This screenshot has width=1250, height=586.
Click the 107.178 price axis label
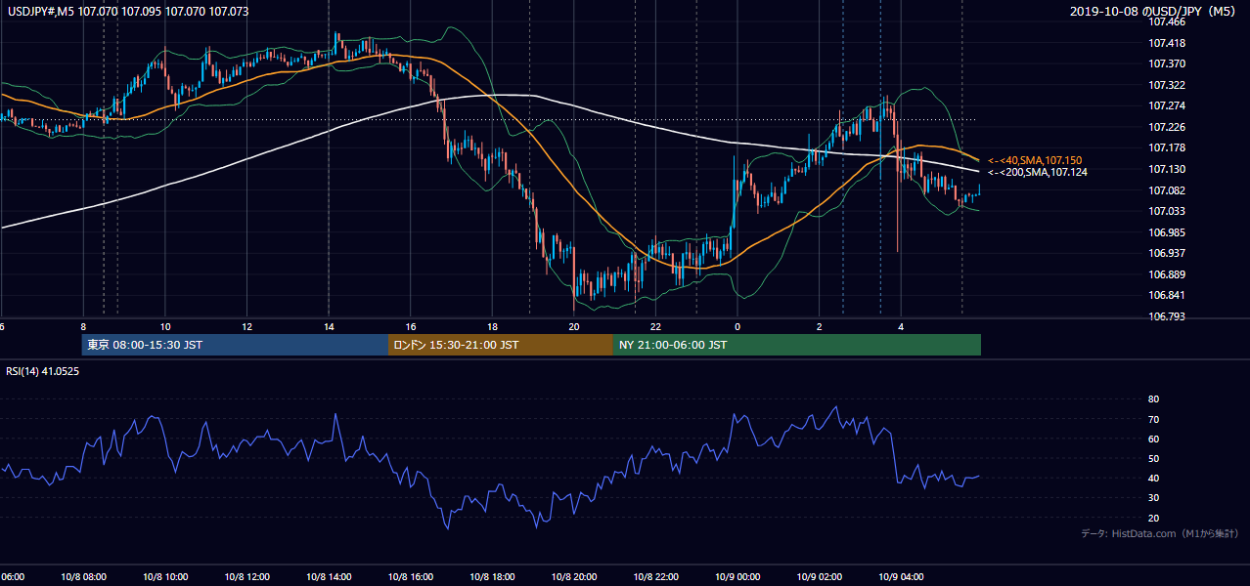pos(1166,147)
